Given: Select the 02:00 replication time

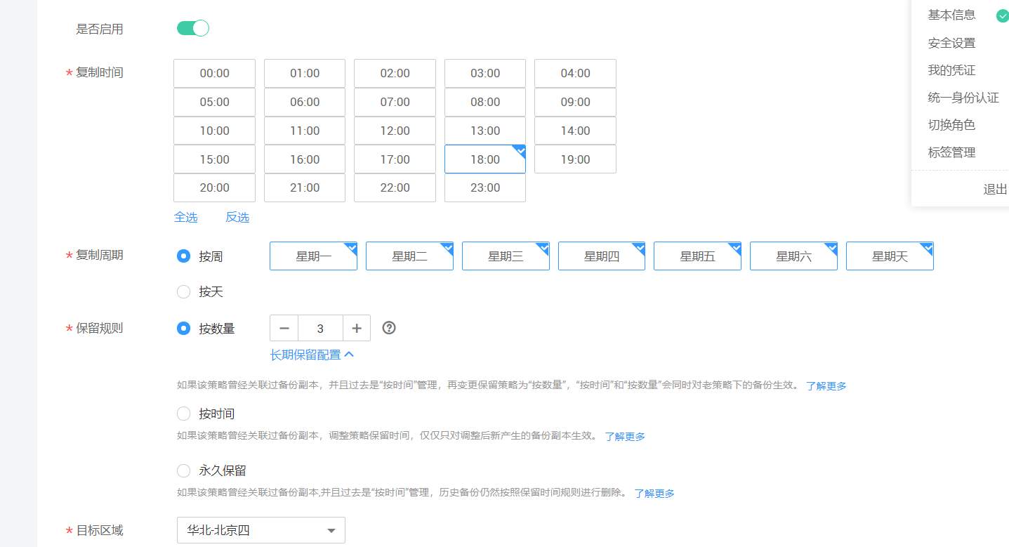Looking at the screenshot, I should tap(395, 73).
